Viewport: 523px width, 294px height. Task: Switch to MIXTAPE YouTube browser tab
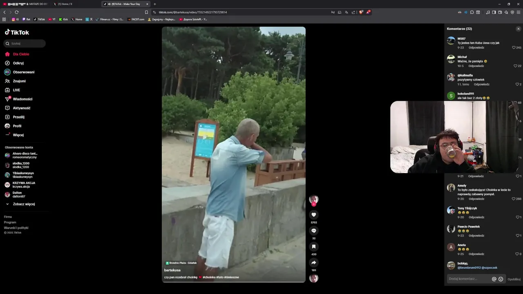(x=25, y=4)
